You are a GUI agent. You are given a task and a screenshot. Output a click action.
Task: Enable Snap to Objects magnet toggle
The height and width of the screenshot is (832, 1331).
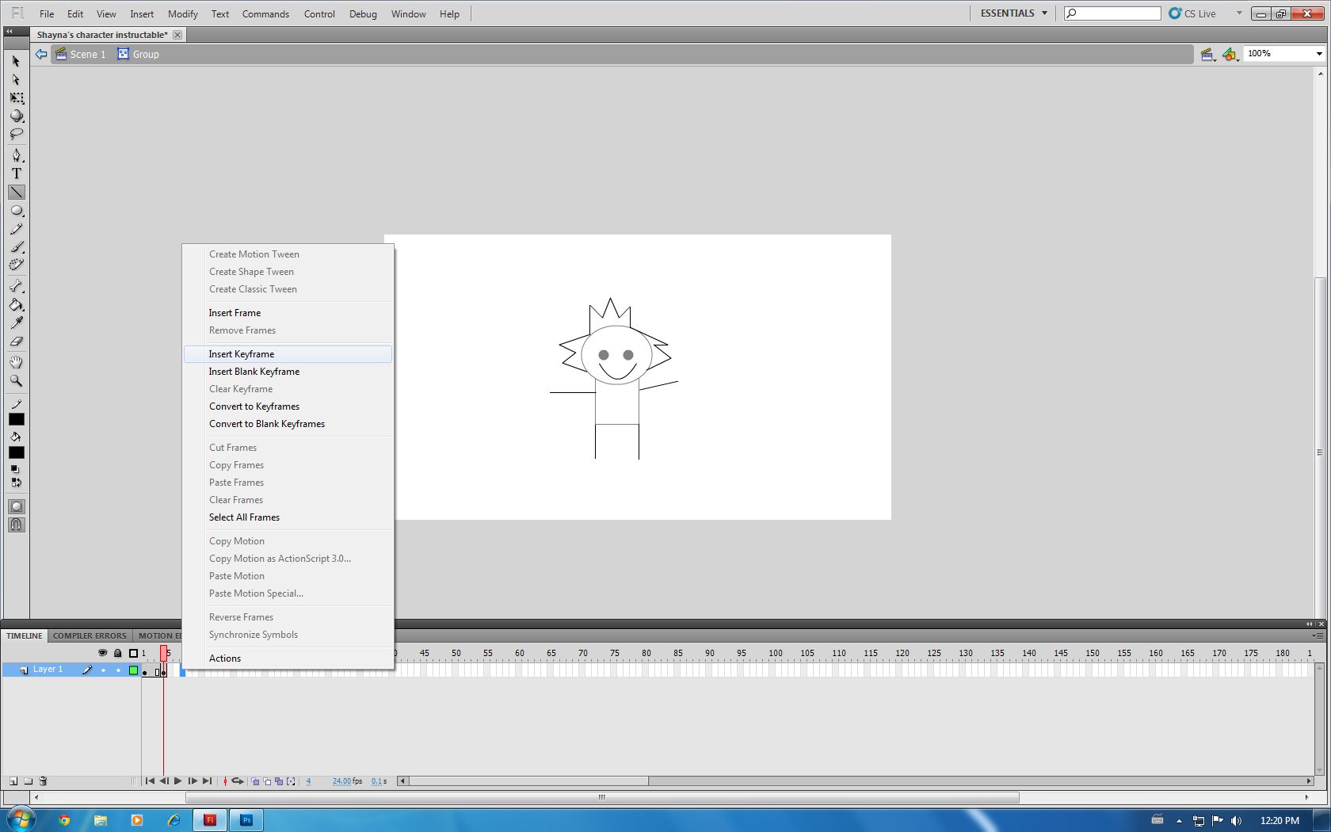(16, 525)
